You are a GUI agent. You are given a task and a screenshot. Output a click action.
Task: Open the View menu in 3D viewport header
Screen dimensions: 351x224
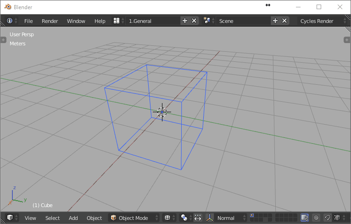(x=30, y=218)
